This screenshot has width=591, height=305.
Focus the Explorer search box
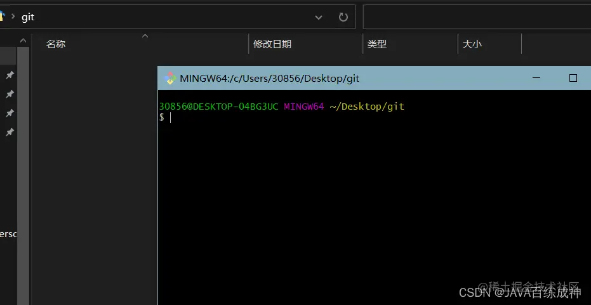(477, 17)
